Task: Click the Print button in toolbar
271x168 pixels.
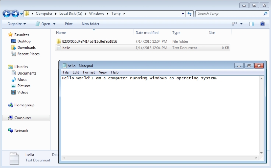Action: pos(69,24)
